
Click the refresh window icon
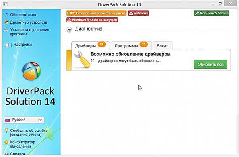[6, 15]
